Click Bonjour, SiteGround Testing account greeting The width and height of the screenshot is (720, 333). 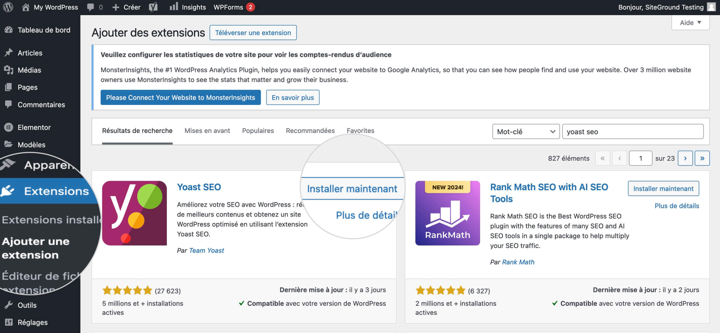pyautogui.click(x=661, y=7)
